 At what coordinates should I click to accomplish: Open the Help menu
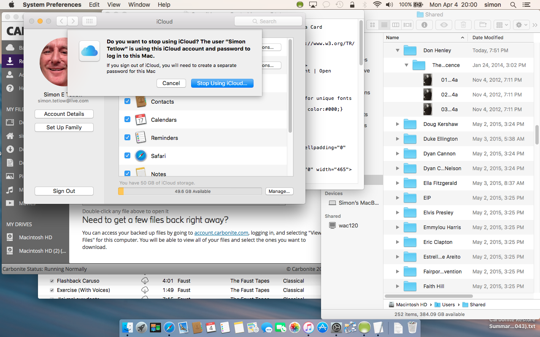coord(164,5)
